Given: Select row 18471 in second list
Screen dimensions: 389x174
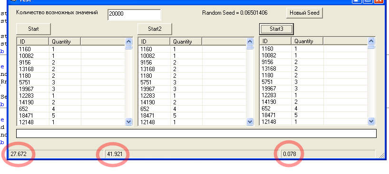Looking at the screenshot, I should coord(192,116).
